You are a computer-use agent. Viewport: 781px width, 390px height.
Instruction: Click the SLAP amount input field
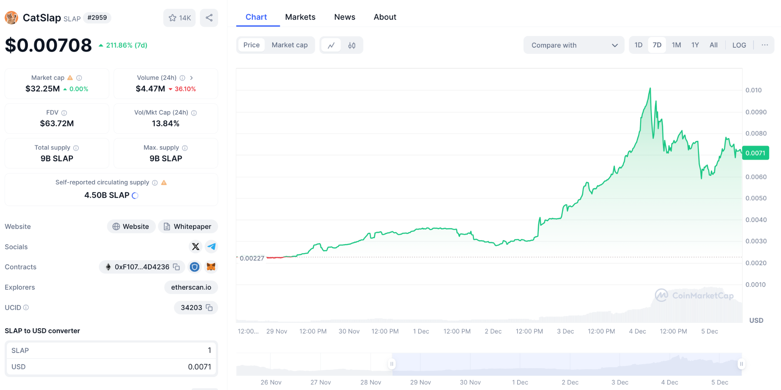[111, 350]
